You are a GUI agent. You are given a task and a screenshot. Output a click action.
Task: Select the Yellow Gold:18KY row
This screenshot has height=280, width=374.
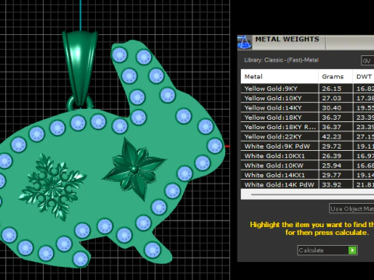(x=307, y=117)
